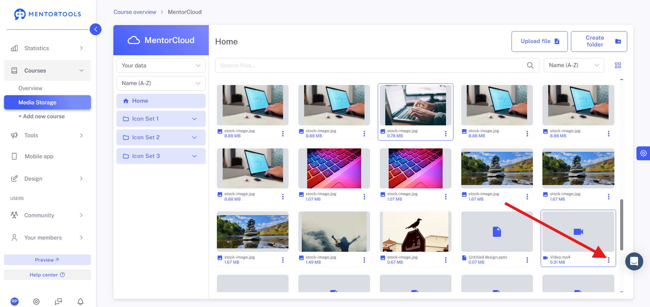Viewport: 650px width, 307px height.
Task: Expand the Your members menu chevron
Action: pyautogui.click(x=81, y=238)
